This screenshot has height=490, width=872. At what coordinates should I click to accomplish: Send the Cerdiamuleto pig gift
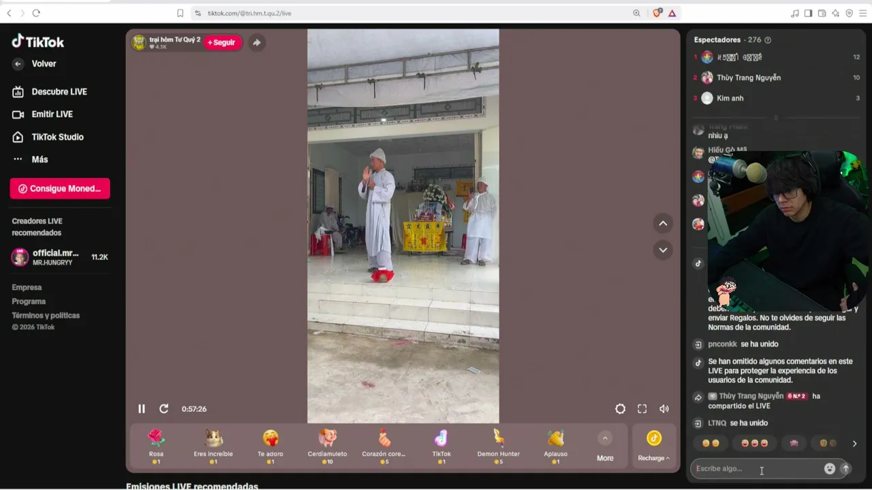pyautogui.click(x=327, y=446)
